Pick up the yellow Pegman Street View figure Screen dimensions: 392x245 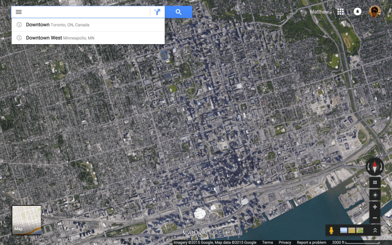click(x=331, y=230)
